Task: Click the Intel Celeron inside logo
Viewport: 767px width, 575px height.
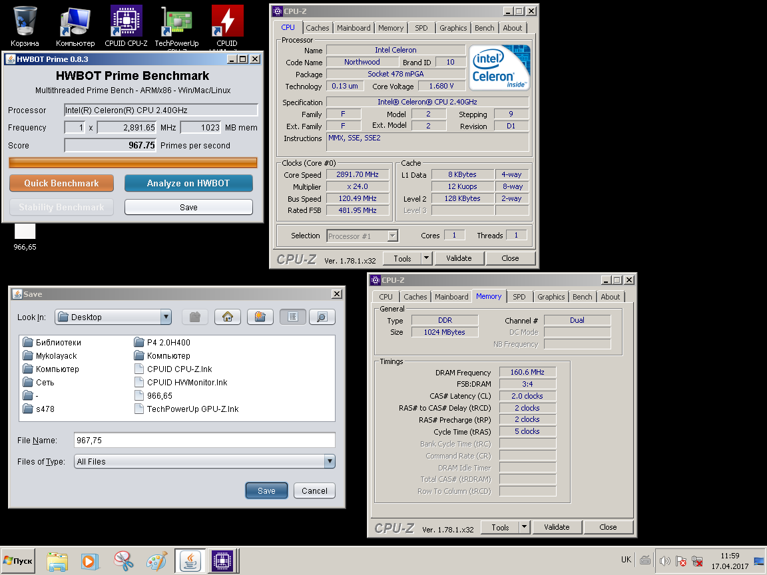Action: (499, 68)
